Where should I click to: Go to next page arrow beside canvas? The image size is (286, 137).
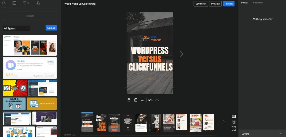(x=182, y=54)
